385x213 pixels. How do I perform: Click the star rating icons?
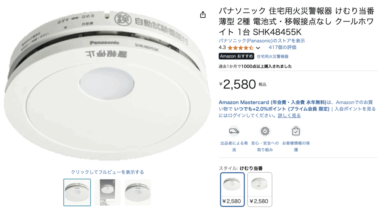pos(240,48)
